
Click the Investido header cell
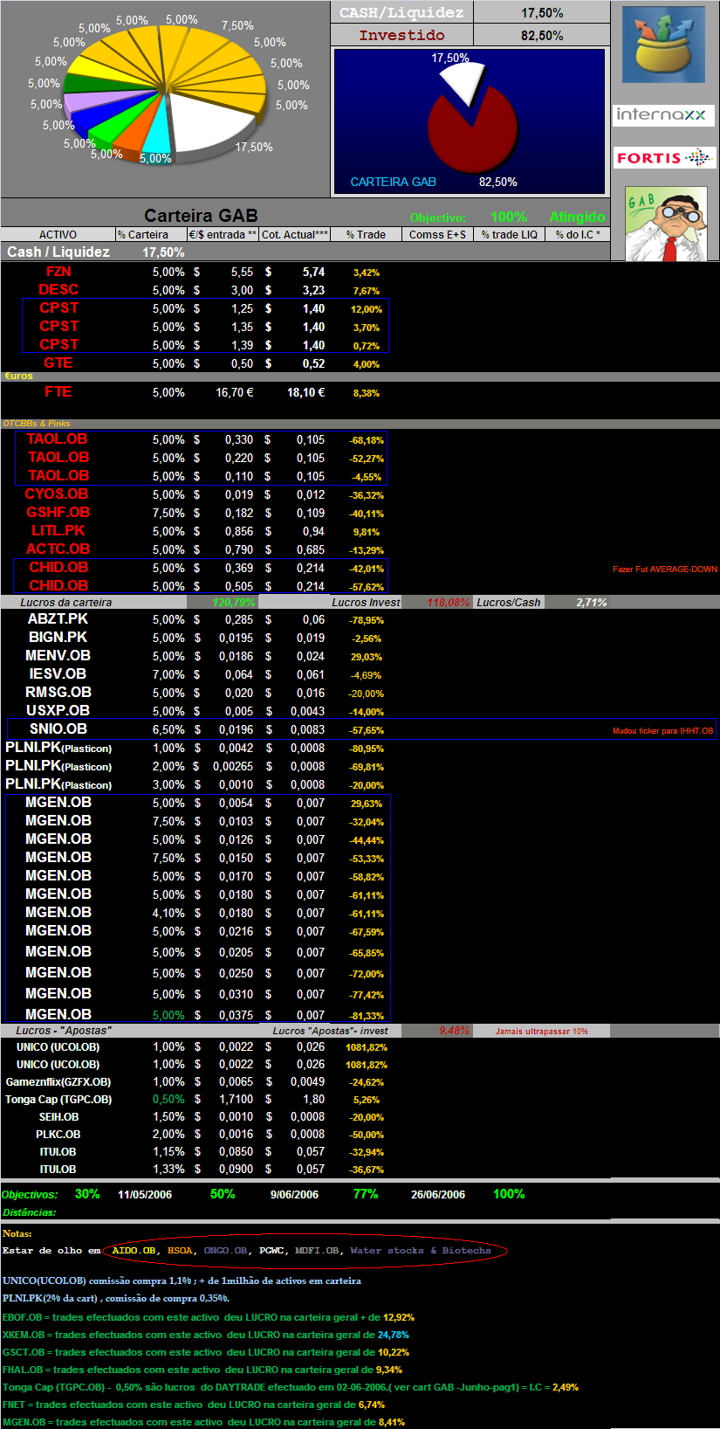coord(401,35)
